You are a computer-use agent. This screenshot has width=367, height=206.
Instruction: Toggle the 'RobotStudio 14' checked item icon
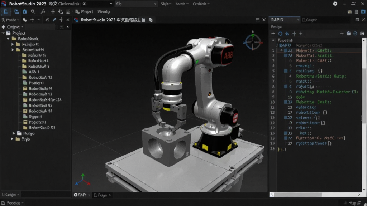(25, 89)
